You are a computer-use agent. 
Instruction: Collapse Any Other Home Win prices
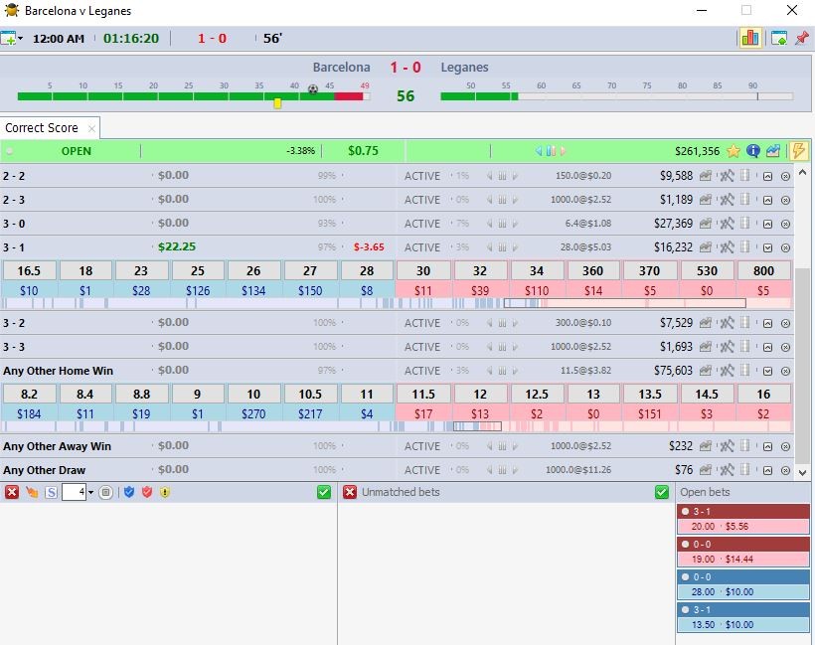767,371
